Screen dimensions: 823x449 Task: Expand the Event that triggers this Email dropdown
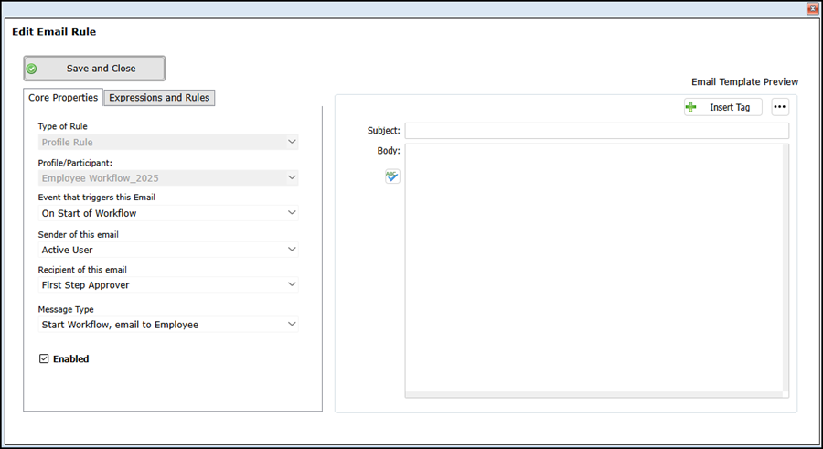[169, 213]
